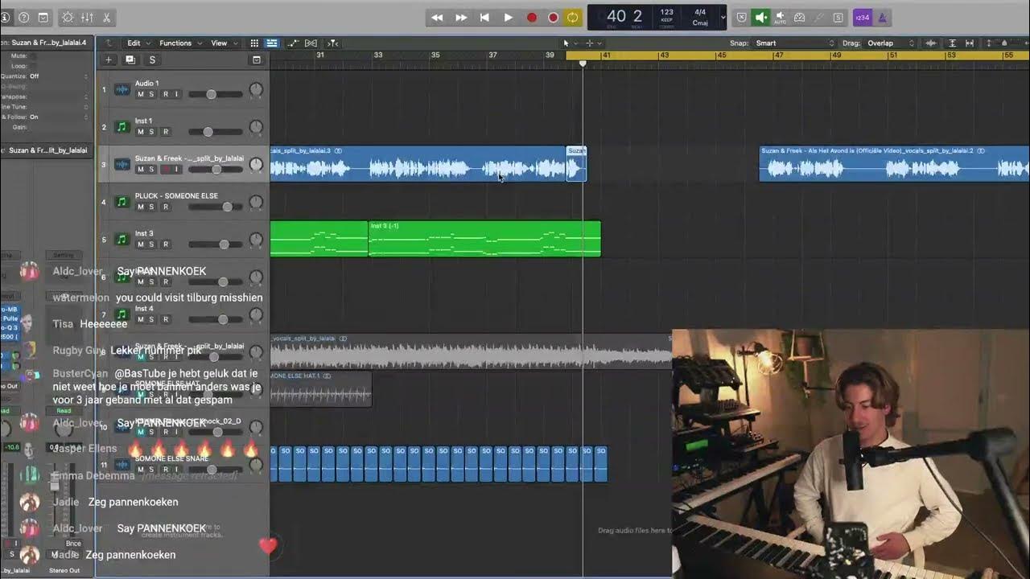This screenshot has width=1030, height=579.
Task: Click the PLUCK - SOMEONE ELSE volume slider
Action: pyautogui.click(x=215, y=207)
